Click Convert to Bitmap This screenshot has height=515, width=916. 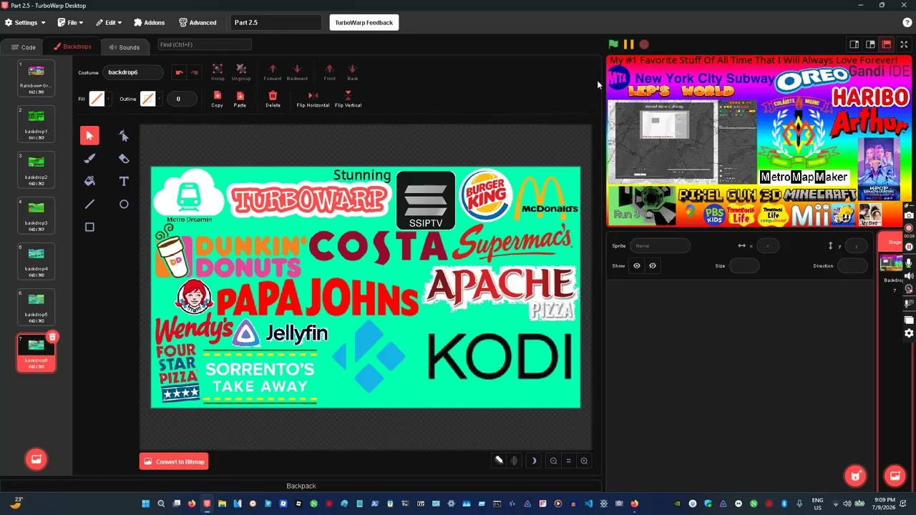click(x=174, y=461)
